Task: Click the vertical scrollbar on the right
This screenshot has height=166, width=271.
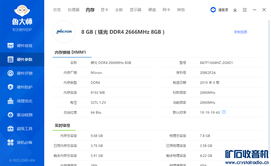Action: pyautogui.click(x=269, y=86)
